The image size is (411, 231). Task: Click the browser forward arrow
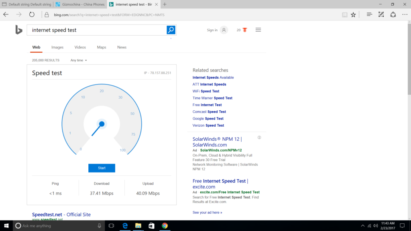(x=19, y=15)
